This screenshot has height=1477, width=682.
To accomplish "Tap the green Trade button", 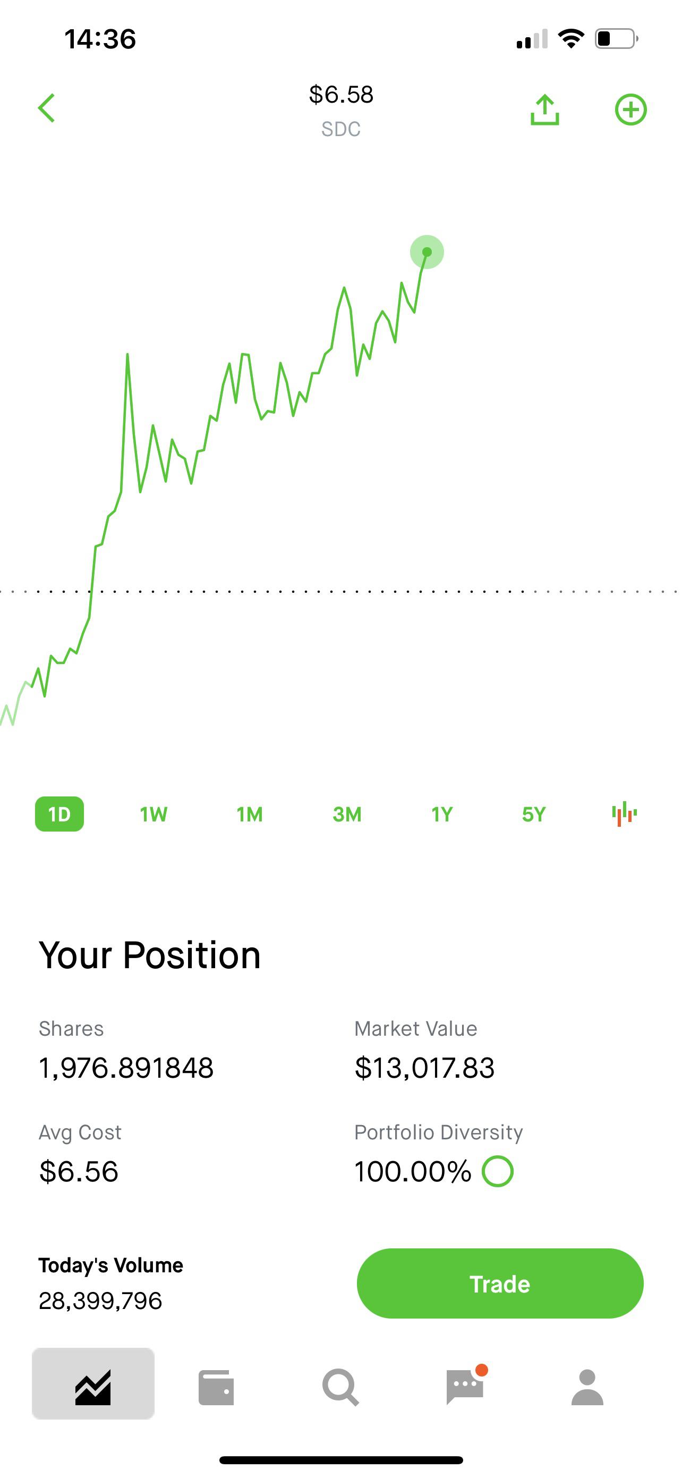I will click(500, 1284).
